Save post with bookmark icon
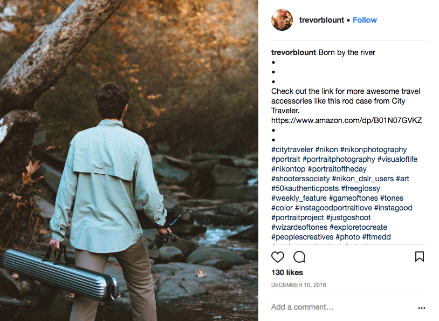Screen dimensions: 439x321 [420, 257]
